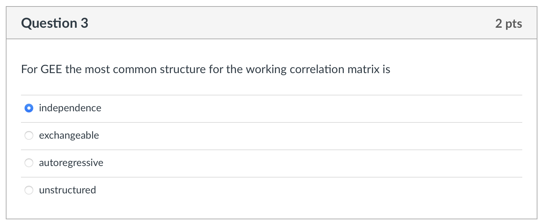Click the question text about GEE
This screenshot has height=224, width=549.
[x=205, y=69]
